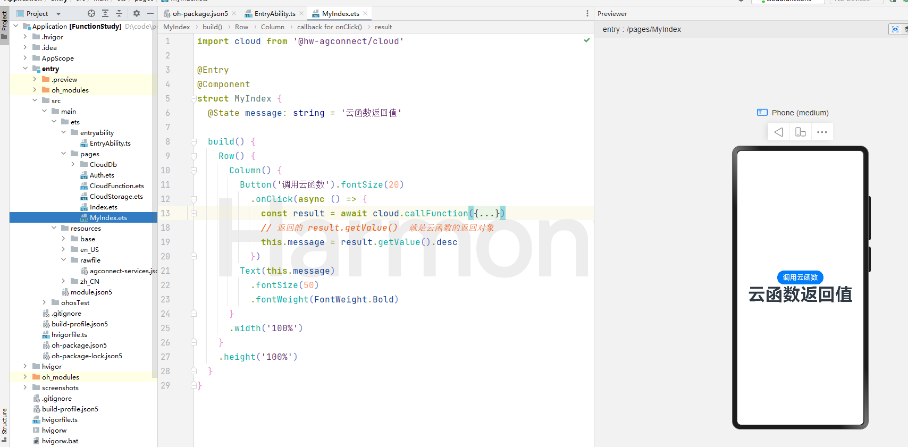Click the Project side tool window tab

coord(4,25)
